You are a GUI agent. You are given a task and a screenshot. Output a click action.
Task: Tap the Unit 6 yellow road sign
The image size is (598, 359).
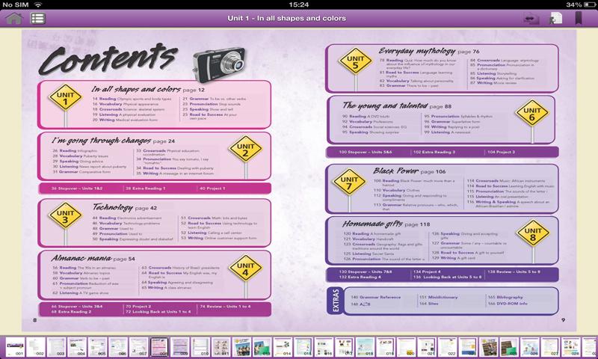(x=531, y=113)
